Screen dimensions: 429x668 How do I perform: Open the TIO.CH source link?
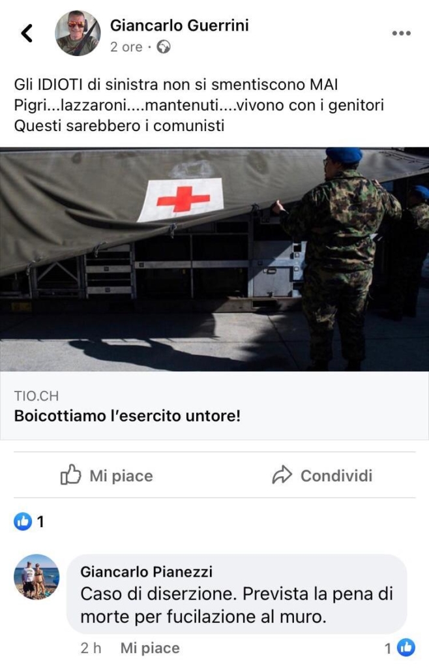pos(36,396)
